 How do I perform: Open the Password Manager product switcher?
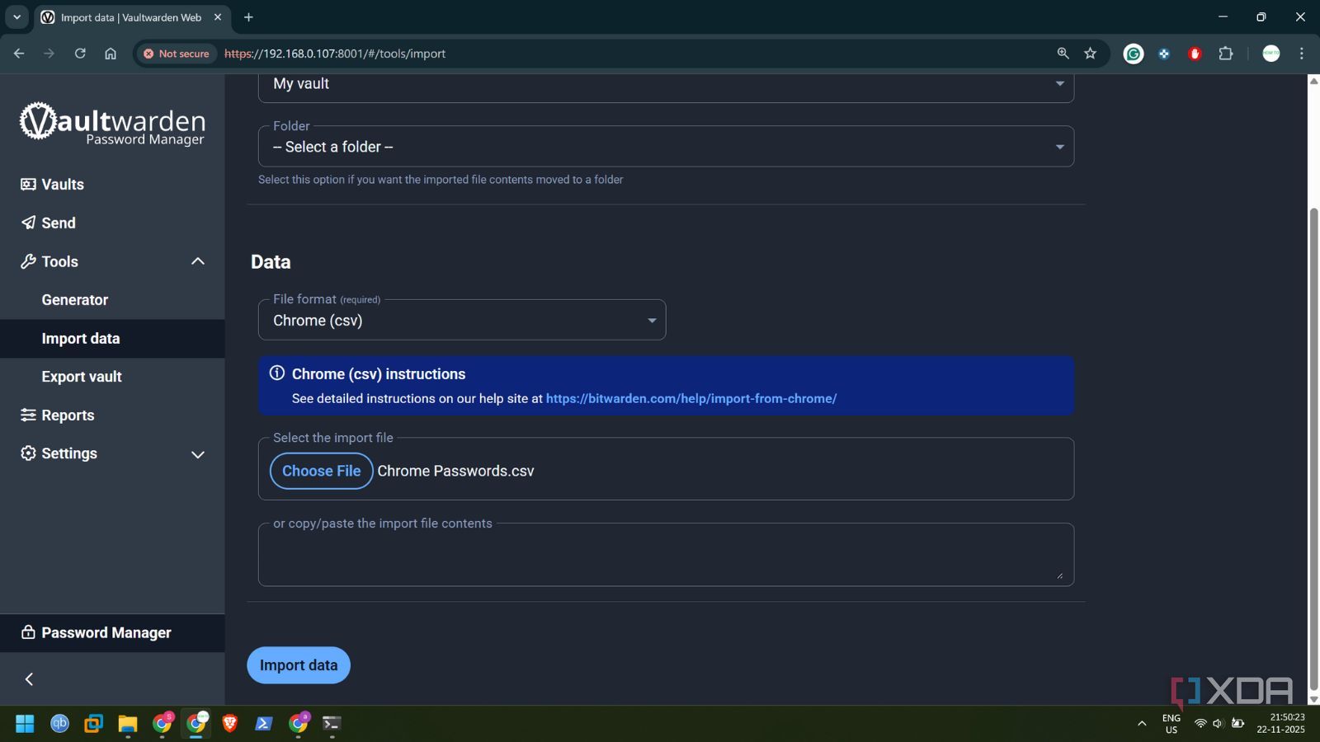112,633
